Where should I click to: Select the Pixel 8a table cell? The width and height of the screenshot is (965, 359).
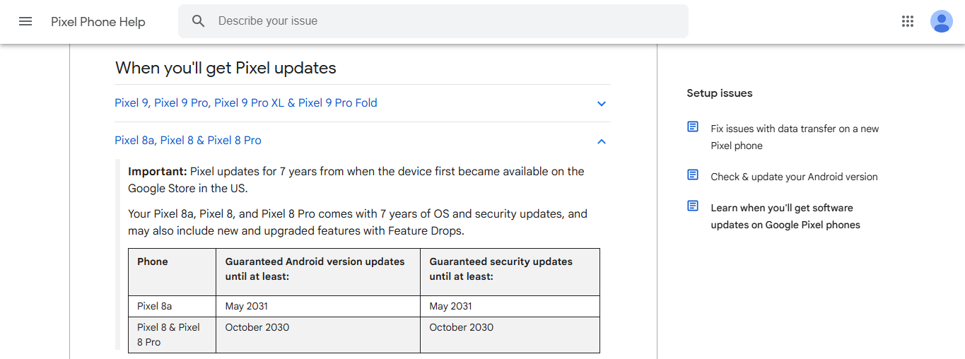pos(172,307)
